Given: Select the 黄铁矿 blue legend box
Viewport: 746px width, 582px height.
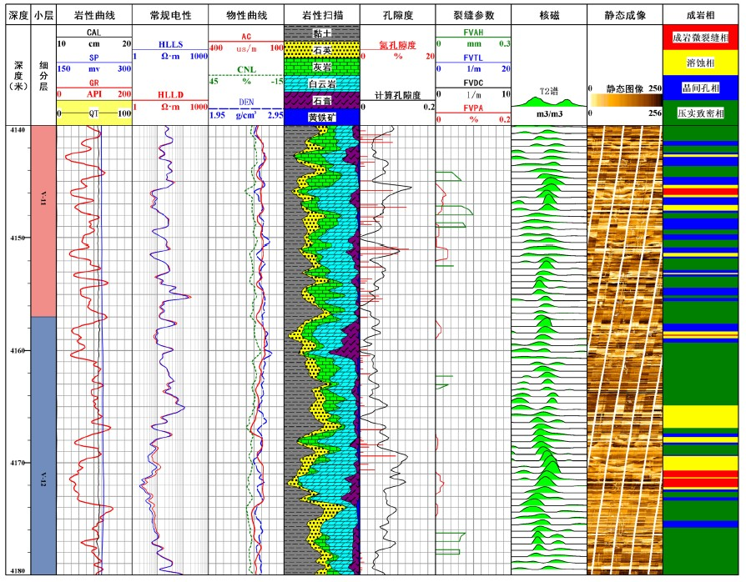Looking at the screenshot, I should [321, 117].
